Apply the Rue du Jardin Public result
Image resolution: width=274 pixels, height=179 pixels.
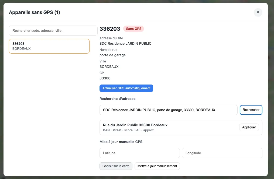pyautogui.click(x=249, y=127)
